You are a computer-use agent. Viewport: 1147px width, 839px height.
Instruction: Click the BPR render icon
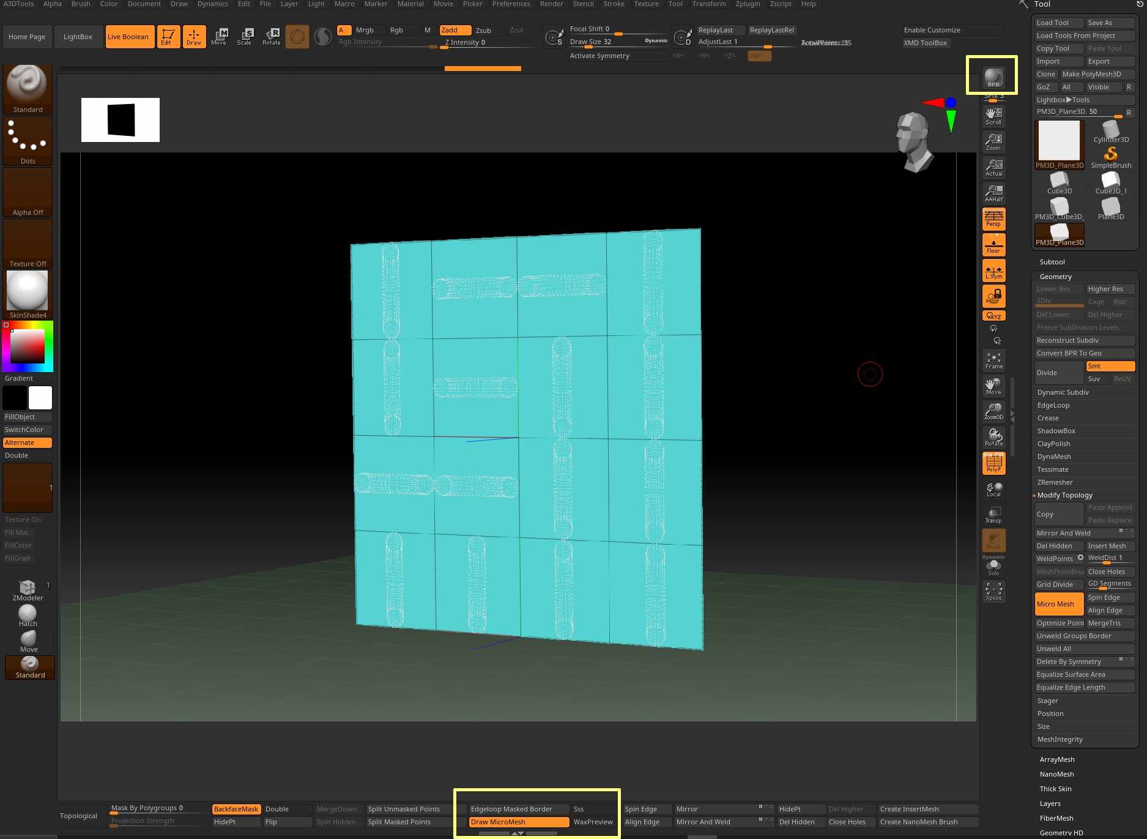point(993,77)
